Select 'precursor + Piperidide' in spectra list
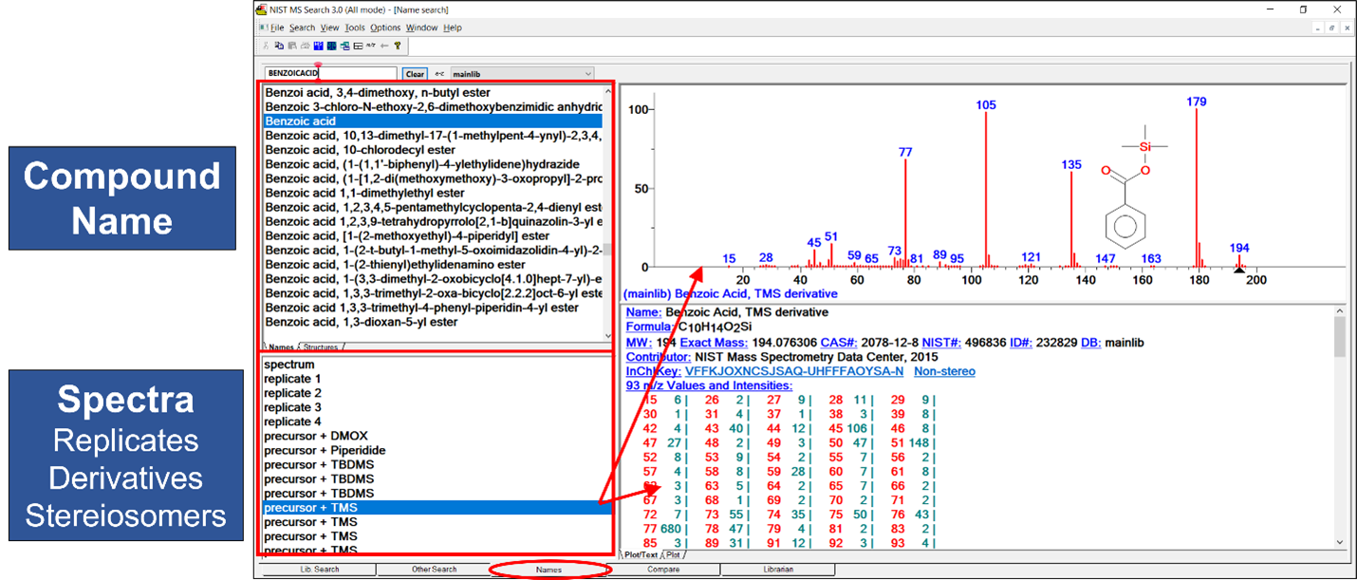Viewport: 1357px width, 580px height. (325, 450)
